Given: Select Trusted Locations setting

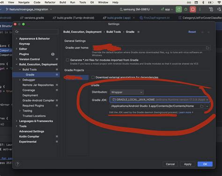Looking at the screenshot, I should coord(34,116).
